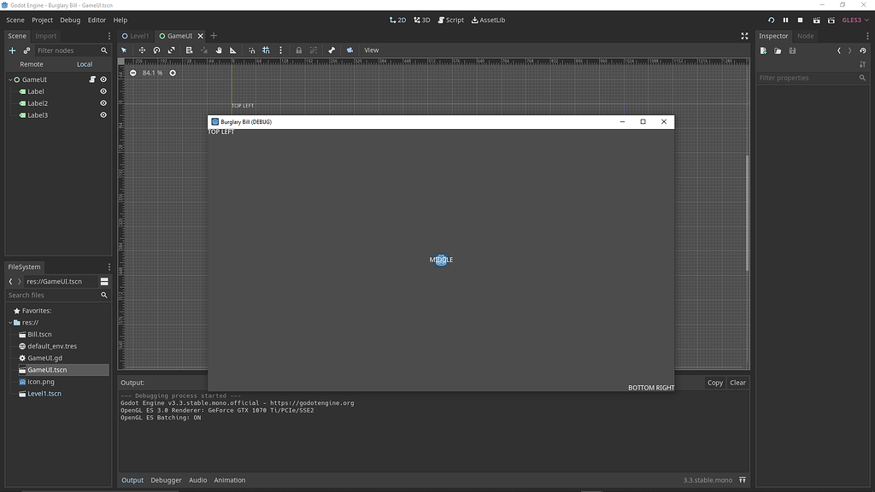This screenshot has width=875, height=492.
Task: Open the Project menu
Action: coord(41,20)
